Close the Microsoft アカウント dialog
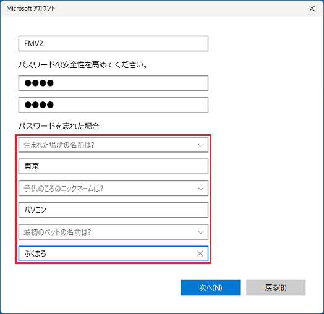The image size is (324, 314). [312, 9]
